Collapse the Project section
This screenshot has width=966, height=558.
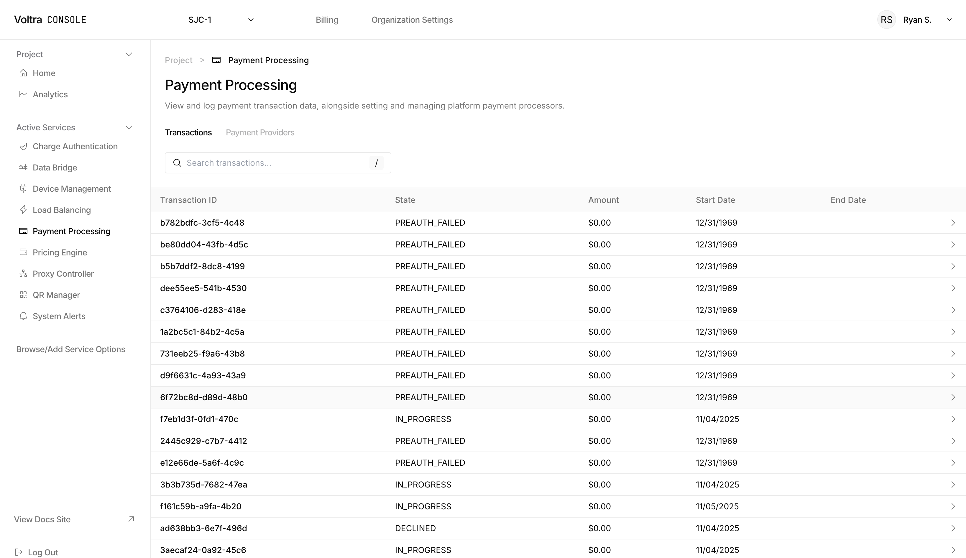[129, 54]
